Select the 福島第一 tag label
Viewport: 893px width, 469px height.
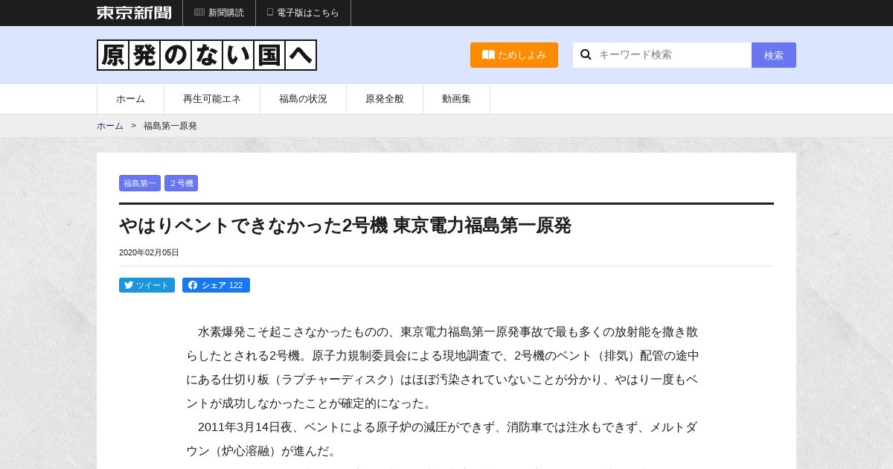140,183
